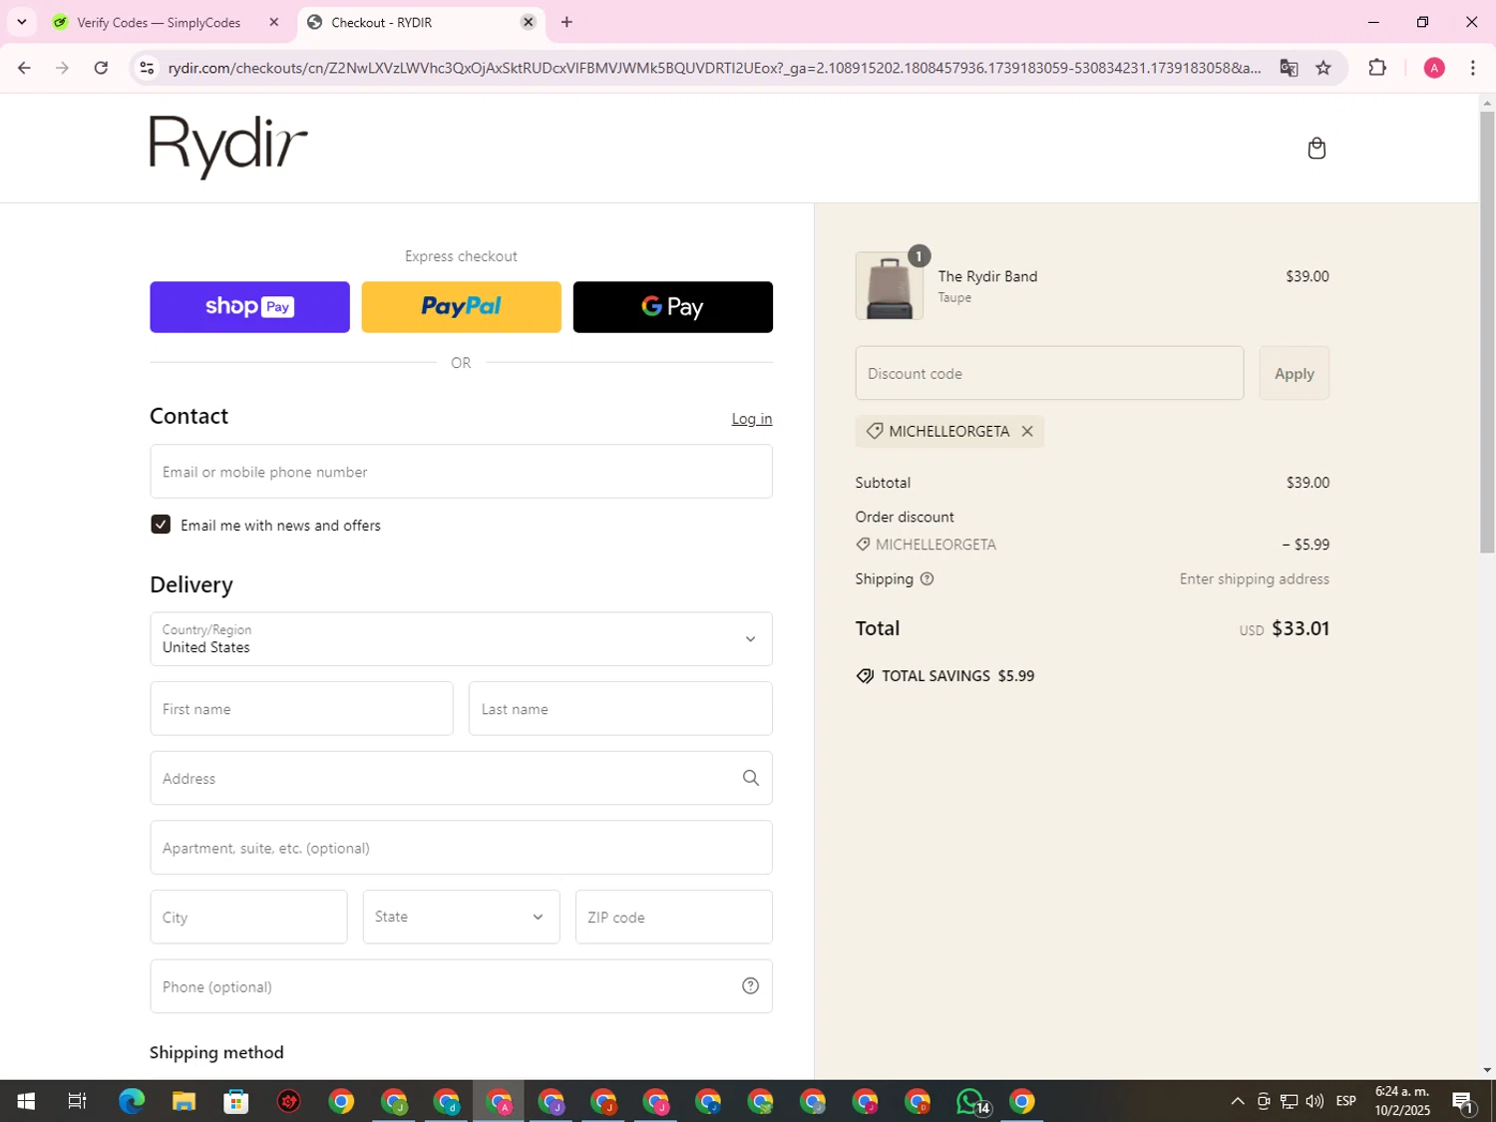This screenshot has height=1122, width=1496.
Task: Click the Last name field
Action: pyautogui.click(x=620, y=709)
